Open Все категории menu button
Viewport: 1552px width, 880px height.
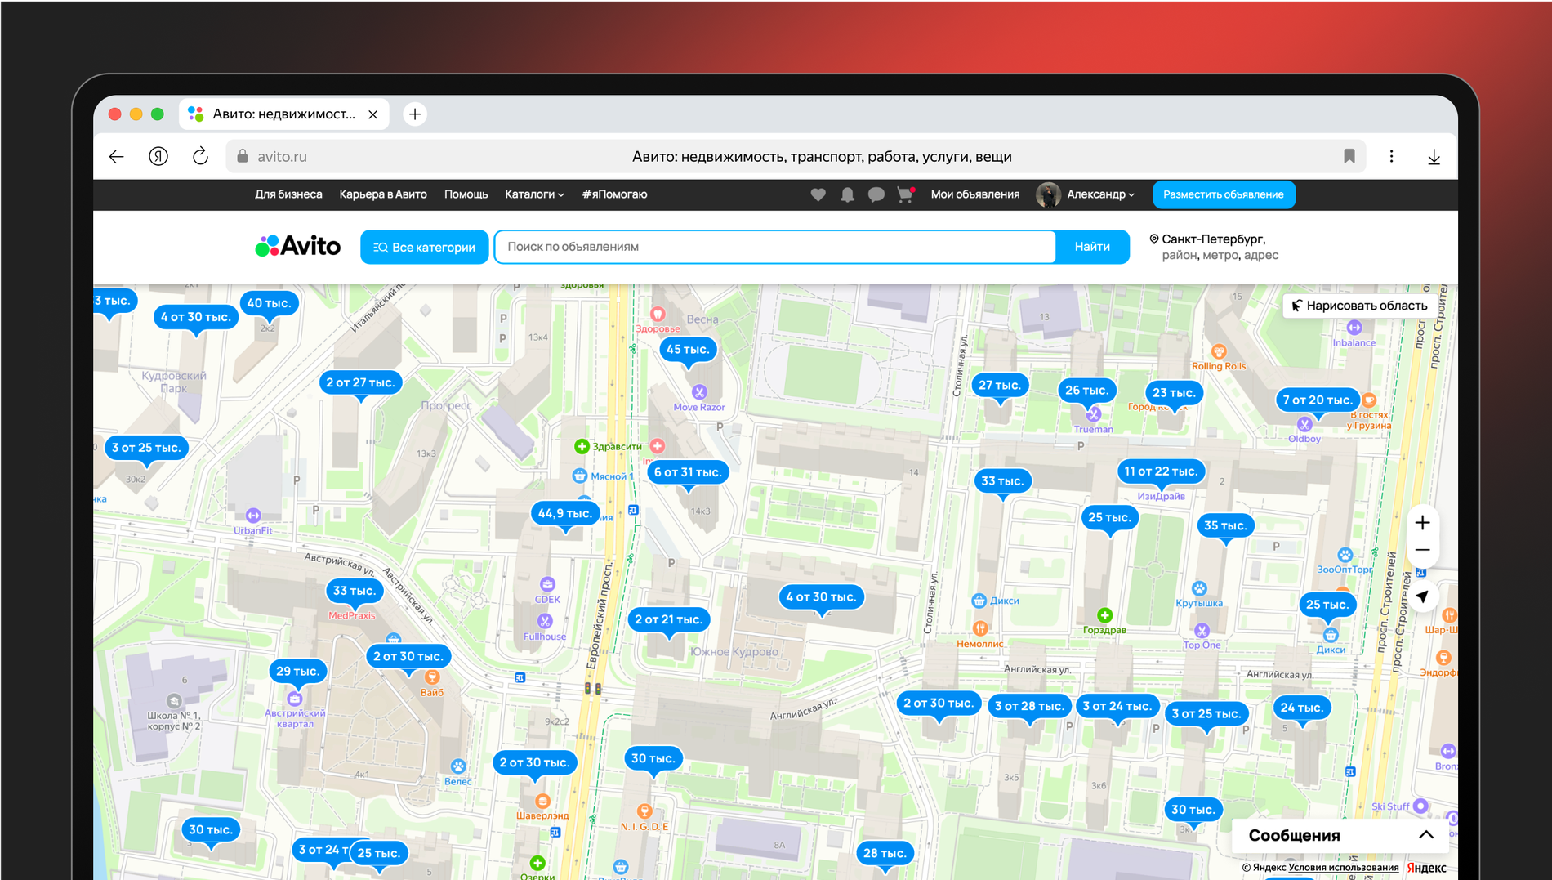(x=425, y=247)
